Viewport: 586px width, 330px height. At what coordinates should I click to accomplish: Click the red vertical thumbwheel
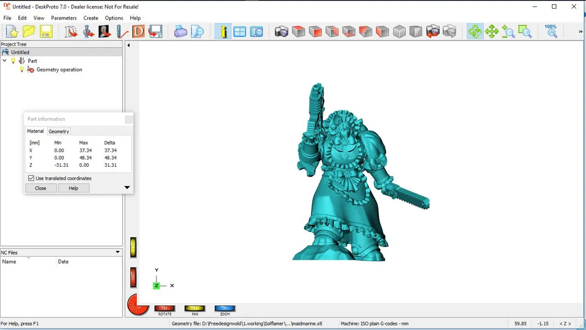[133, 277]
